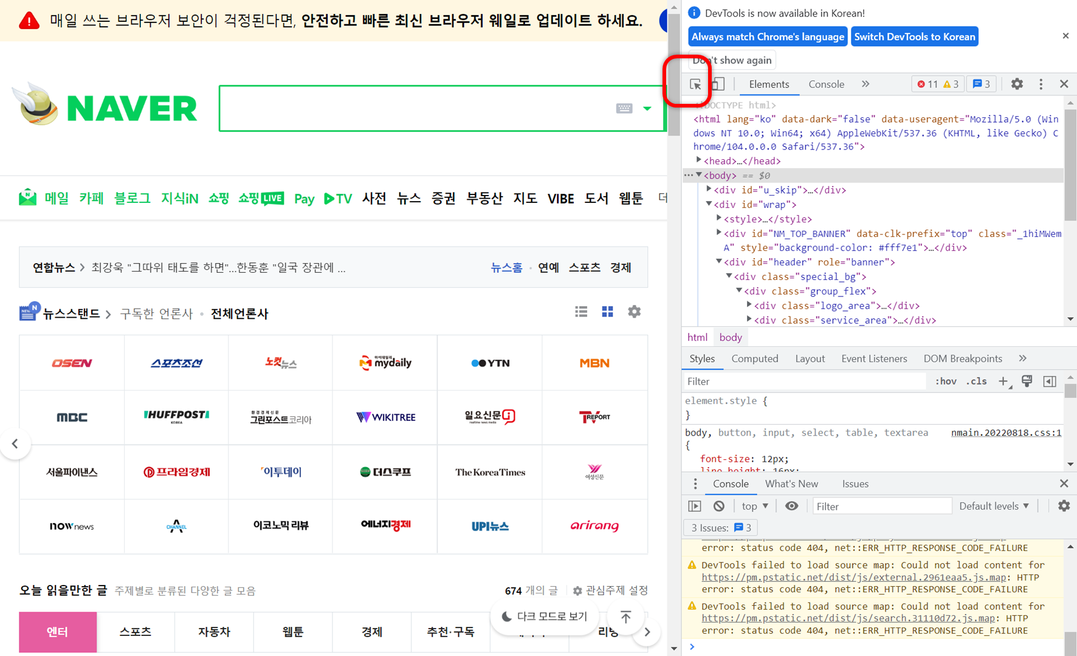Toggle the dark mode view button
1077x656 pixels.
tap(545, 617)
